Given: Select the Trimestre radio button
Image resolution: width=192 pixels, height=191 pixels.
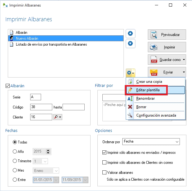Looking at the screenshot, I should pos(15,161).
